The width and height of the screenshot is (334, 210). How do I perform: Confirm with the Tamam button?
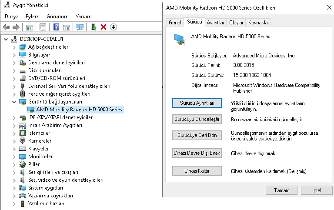click(281, 190)
